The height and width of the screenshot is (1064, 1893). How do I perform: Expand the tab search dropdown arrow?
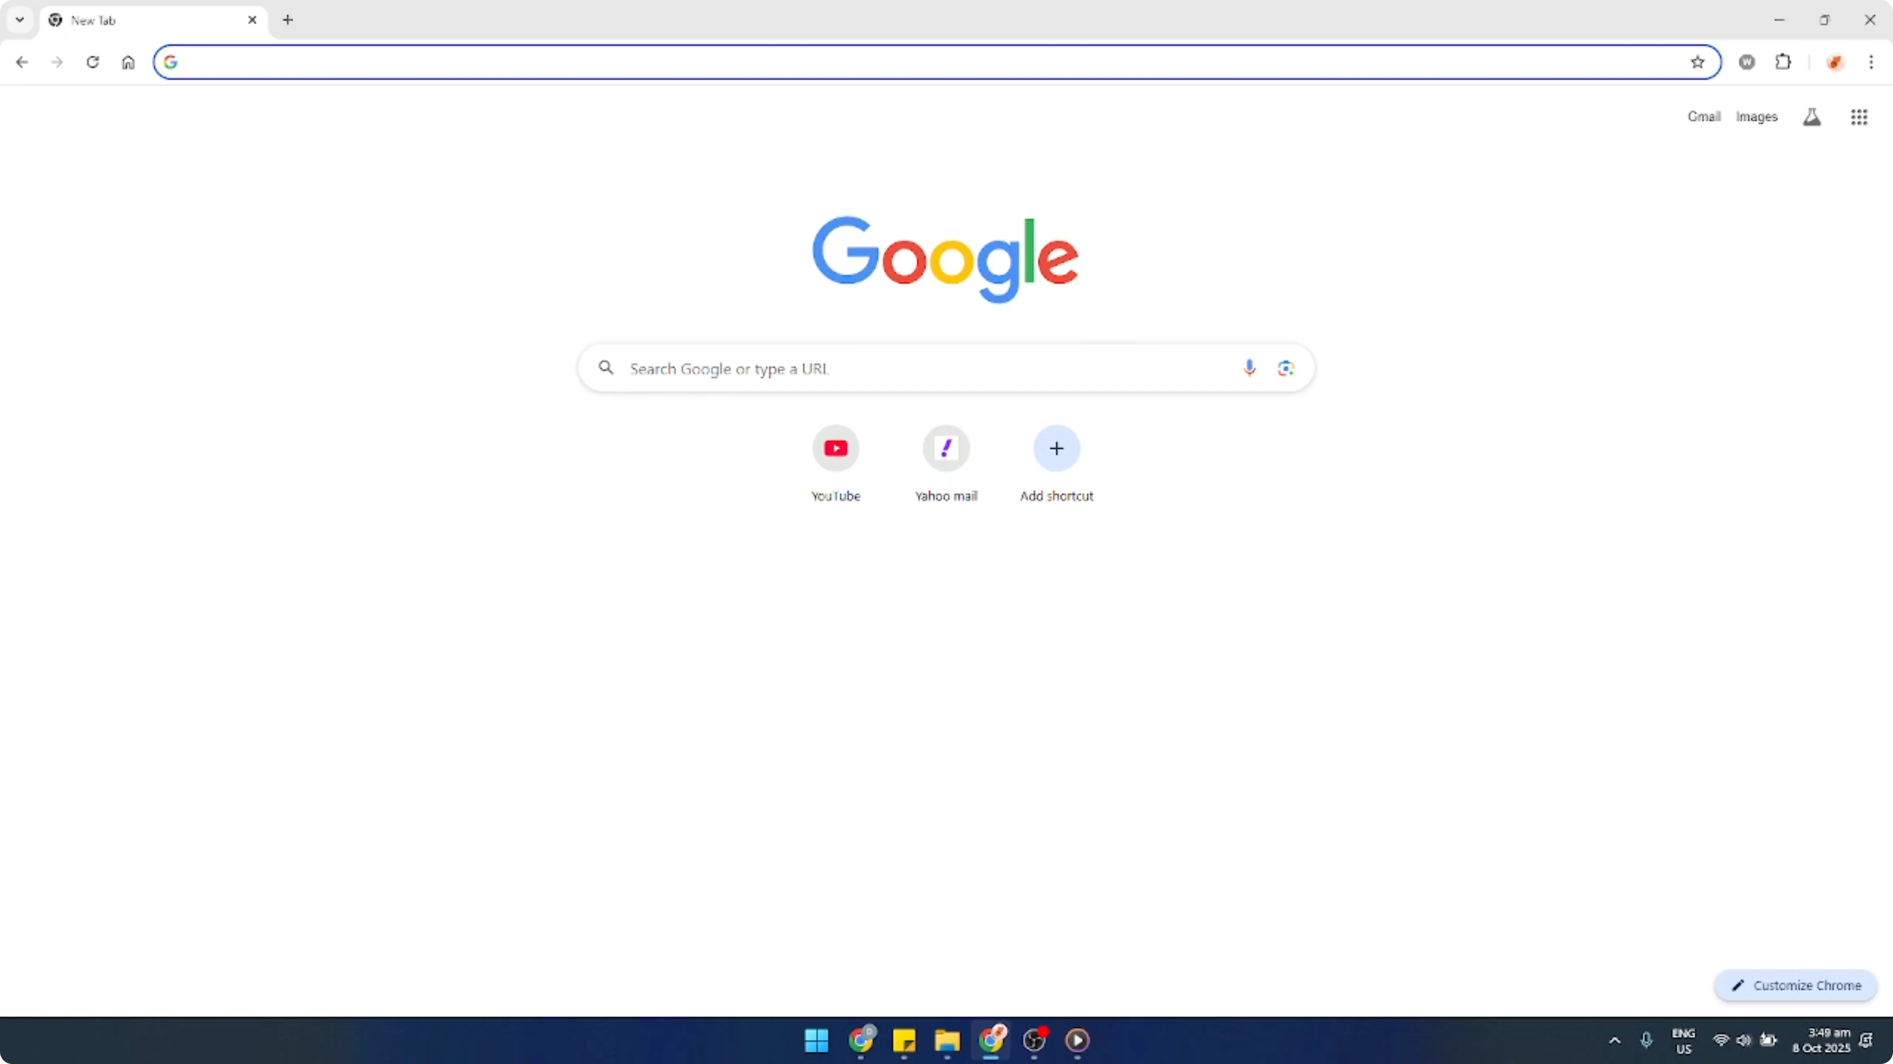(x=20, y=20)
